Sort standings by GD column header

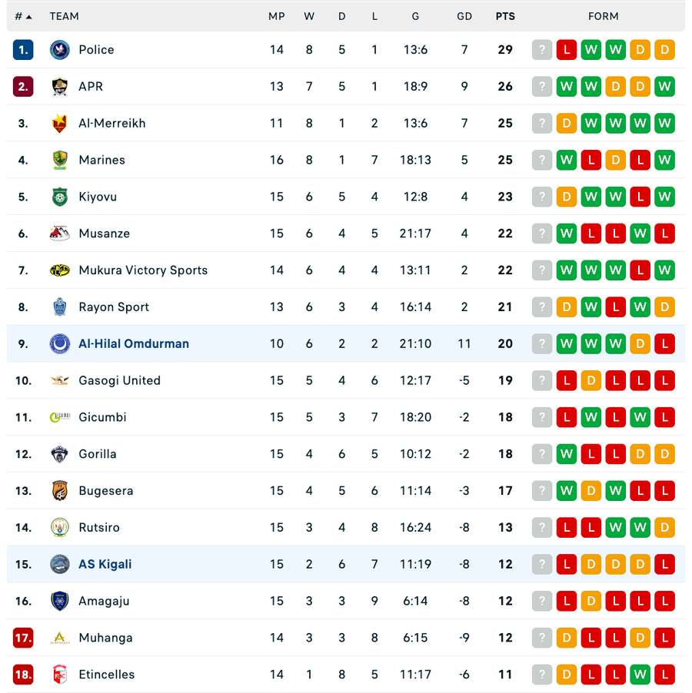tap(464, 16)
